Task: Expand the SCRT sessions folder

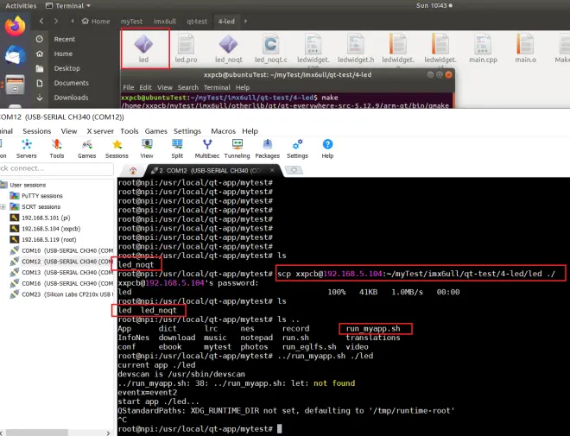Action: (3, 207)
